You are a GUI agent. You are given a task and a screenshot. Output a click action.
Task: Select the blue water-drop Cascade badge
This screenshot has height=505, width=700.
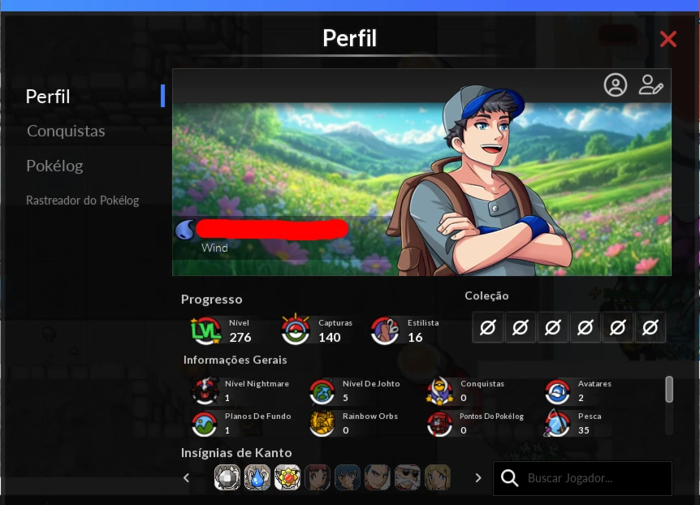click(x=257, y=477)
